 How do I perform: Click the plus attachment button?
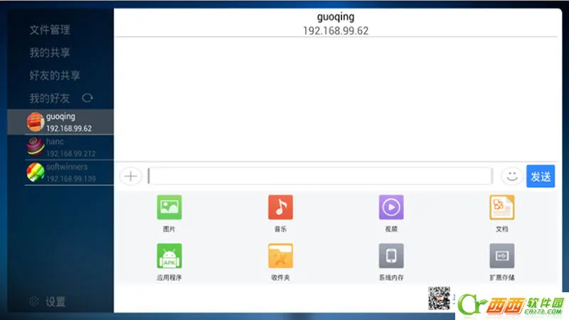pos(131,176)
